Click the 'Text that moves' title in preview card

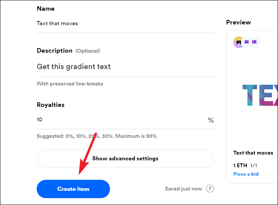[253, 153]
